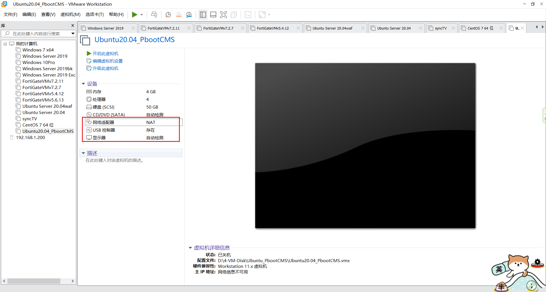Screen dimensions: 546x292
Task: Open the 帮助(H) menu
Action: tap(116, 15)
